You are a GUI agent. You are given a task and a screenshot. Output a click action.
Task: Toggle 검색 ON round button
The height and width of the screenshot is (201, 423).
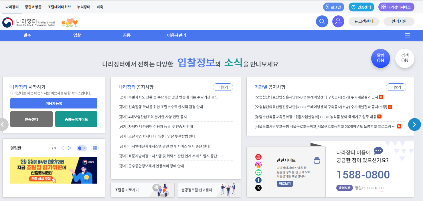tap(405, 58)
